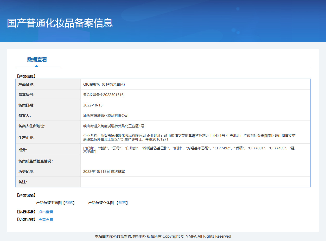Click the 【执行标准】 label
The image size is (326, 241).
click(x=26, y=212)
